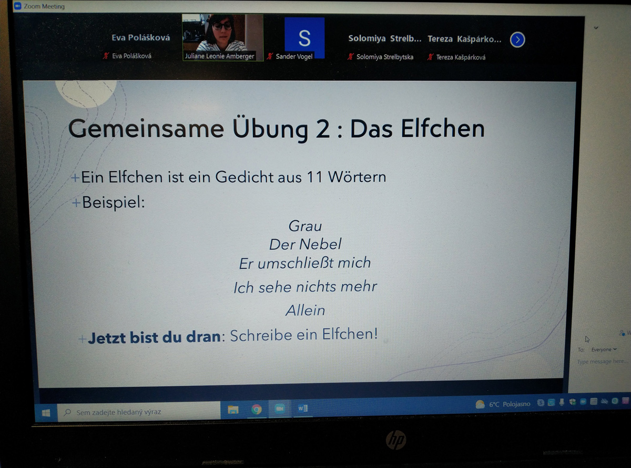
Task: Click the poem line 'Allein'
Action: [x=305, y=310]
